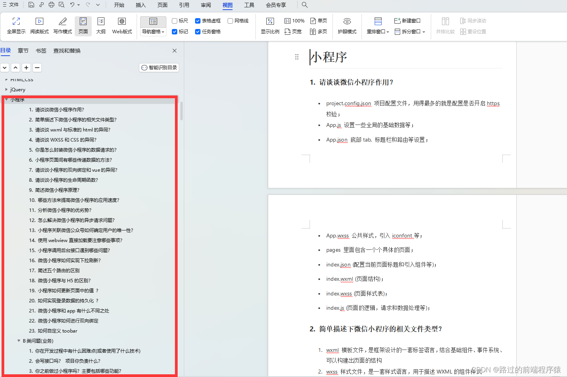Switch to 全屏显示 full screen mode
The width and height of the screenshot is (567, 377).
coord(16,26)
